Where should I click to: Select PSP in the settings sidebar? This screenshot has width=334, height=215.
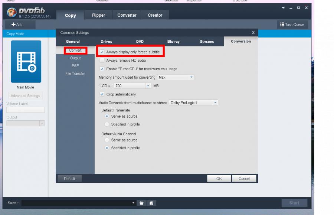click(x=75, y=66)
